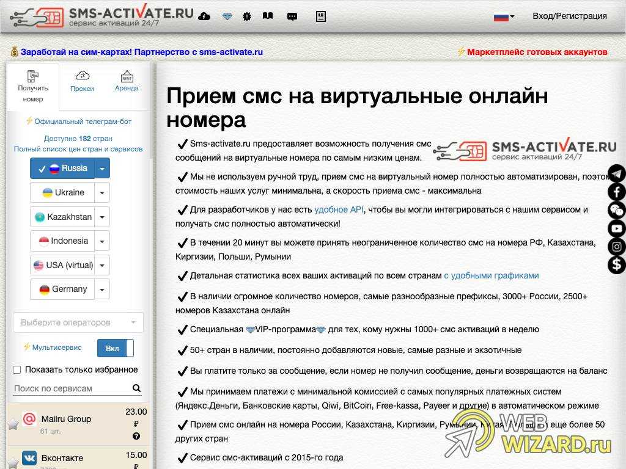Expand the Russia dropdown arrow

coord(102,169)
